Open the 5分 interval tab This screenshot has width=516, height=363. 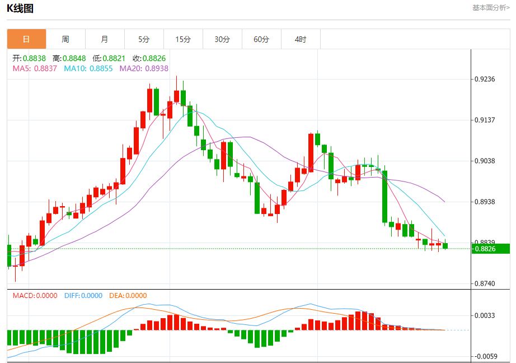[144, 39]
